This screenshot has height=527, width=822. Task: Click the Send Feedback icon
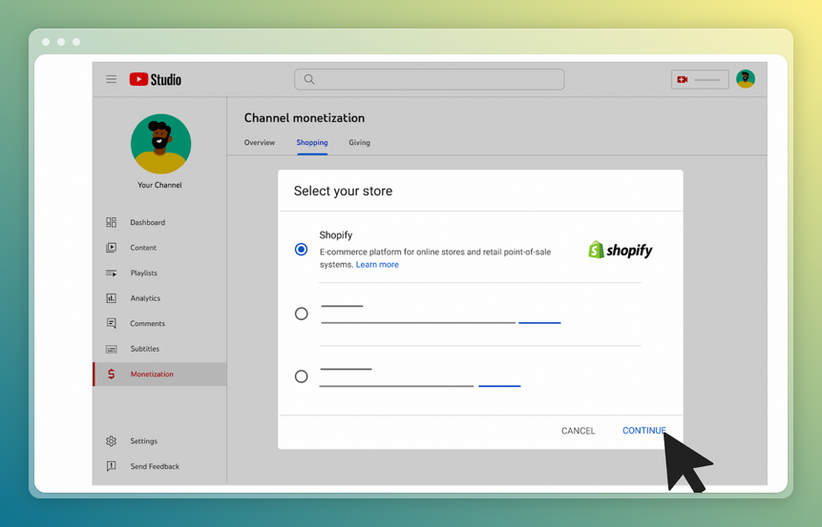111,466
